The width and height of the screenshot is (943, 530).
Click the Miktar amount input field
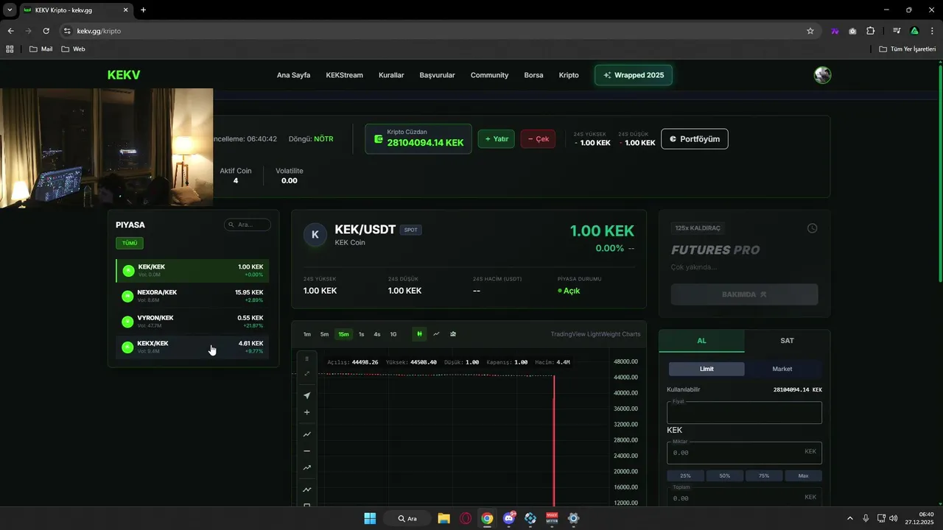744,453
